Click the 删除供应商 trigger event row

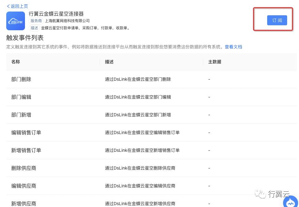click(x=24, y=168)
